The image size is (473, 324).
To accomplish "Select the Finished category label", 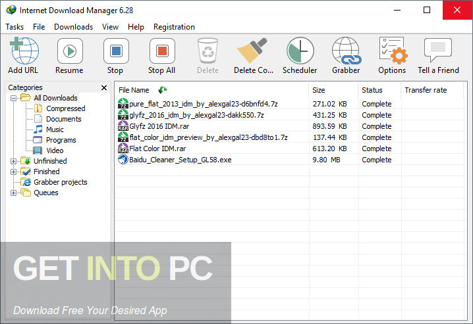I will [x=47, y=172].
